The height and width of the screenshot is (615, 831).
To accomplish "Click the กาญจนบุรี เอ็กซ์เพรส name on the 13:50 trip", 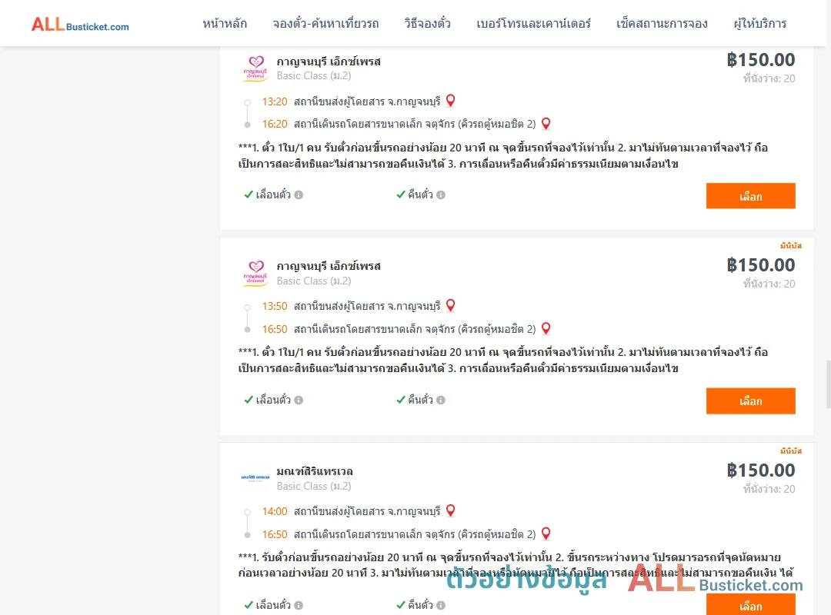I will tap(329, 266).
